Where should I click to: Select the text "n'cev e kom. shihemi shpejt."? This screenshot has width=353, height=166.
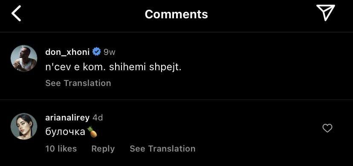(113, 67)
